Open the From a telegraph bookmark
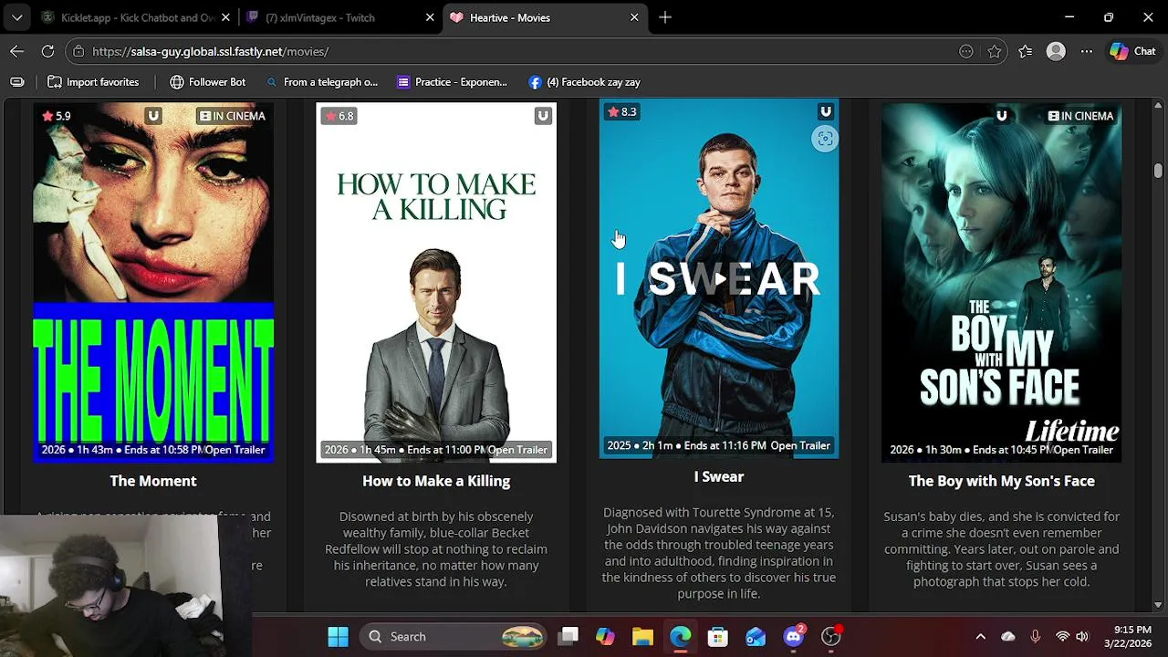Viewport: 1168px width, 657px height. 321,82
